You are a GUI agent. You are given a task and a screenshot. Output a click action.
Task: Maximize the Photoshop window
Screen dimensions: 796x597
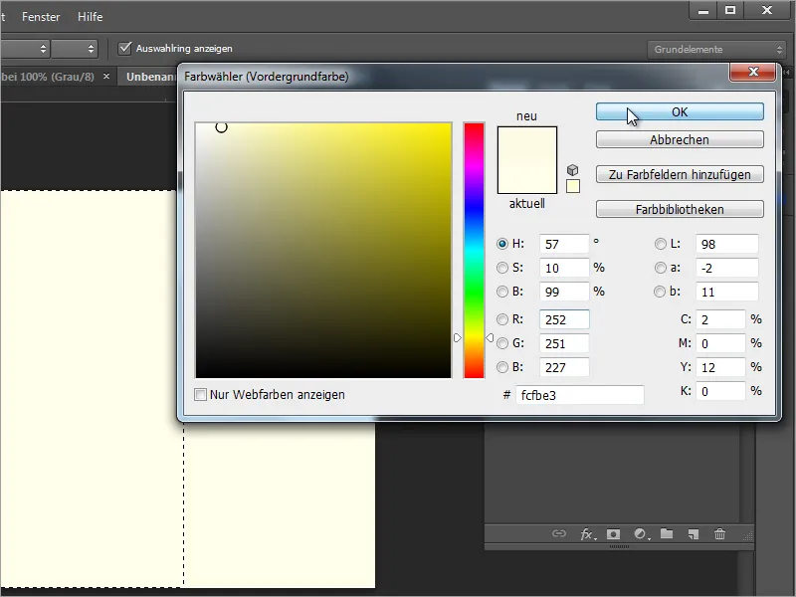[x=730, y=11]
